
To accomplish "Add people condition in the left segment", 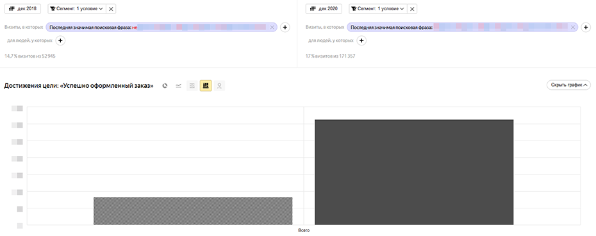I will (60, 40).
